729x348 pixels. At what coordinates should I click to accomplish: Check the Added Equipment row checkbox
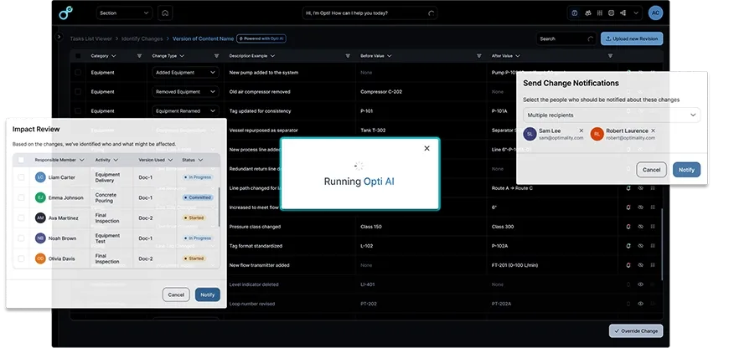78,73
